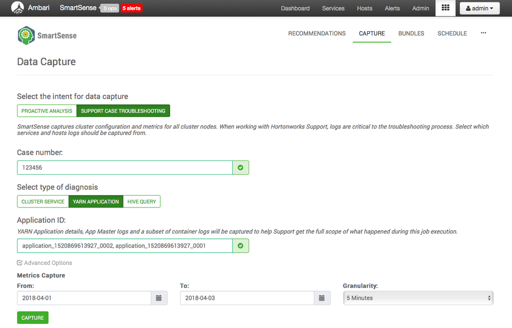This screenshot has width=512, height=328.
Task: Click the 'Select type of diagnosis' label
Action: (x=57, y=187)
